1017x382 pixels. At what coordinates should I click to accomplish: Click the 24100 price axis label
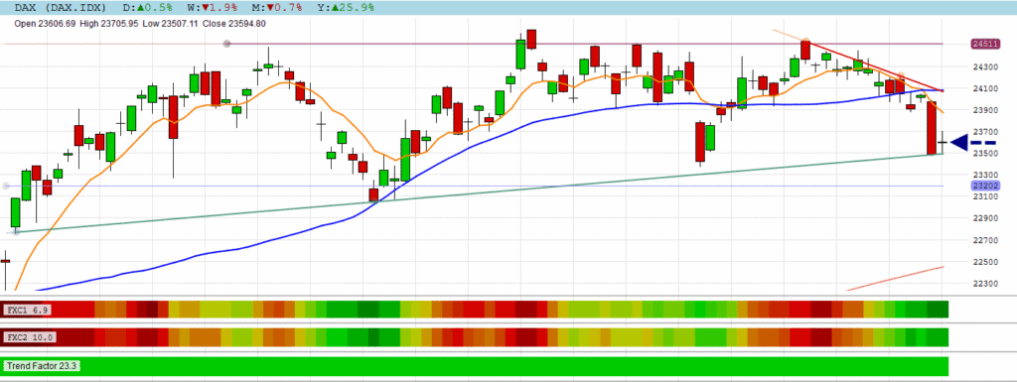coord(986,88)
